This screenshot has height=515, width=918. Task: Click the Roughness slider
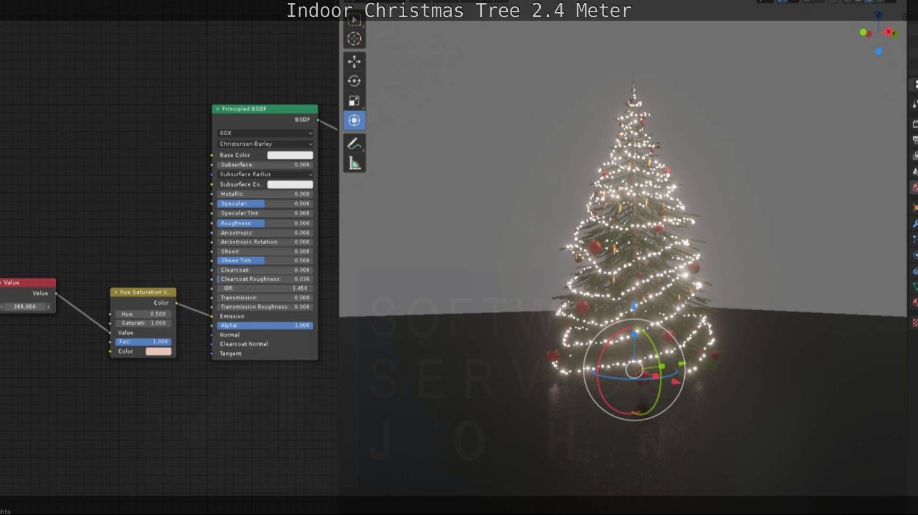point(265,223)
